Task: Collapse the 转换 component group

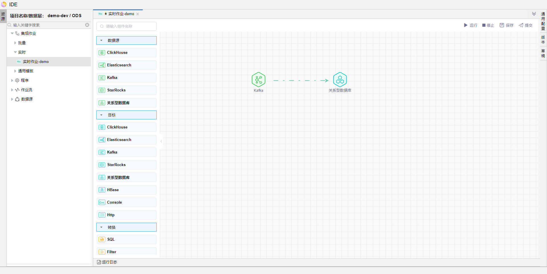Action: tap(101, 227)
